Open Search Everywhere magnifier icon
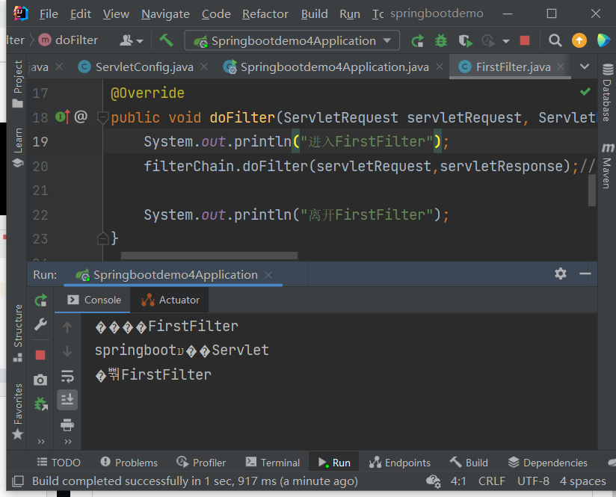This screenshot has height=497, width=616. pyautogui.click(x=555, y=40)
